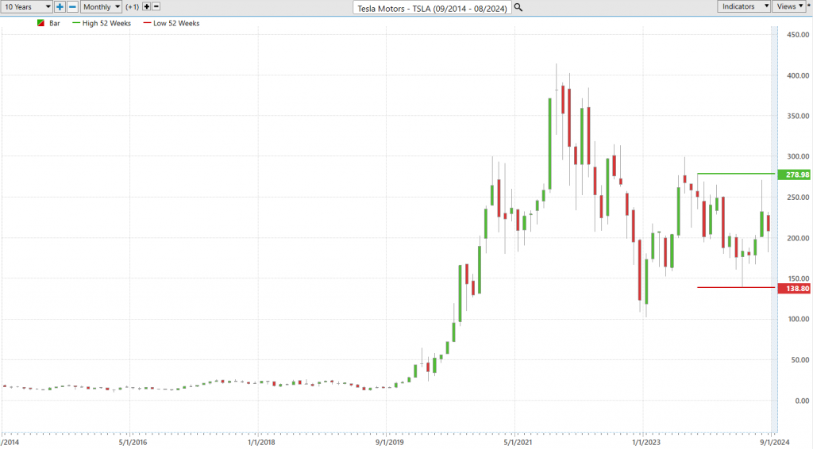The image size is (813, 449).
Task: Click the Low 52 Weeks legend entry
Action: 171,23
